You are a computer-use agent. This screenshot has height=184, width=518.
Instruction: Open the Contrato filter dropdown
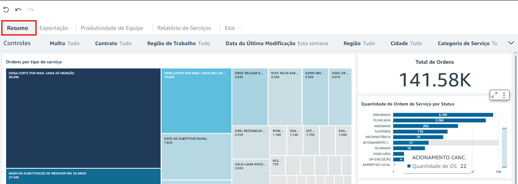[113, 43]
